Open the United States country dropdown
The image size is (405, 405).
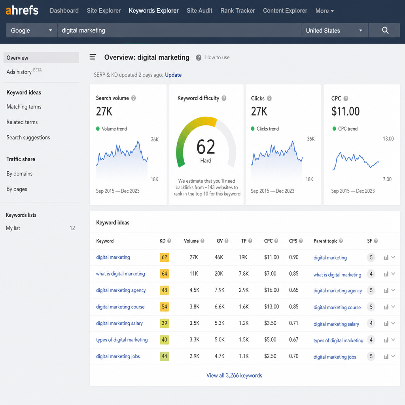coord(335,30)
